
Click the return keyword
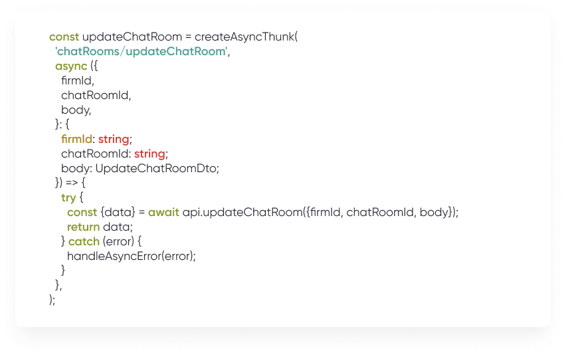click(84, 227)
